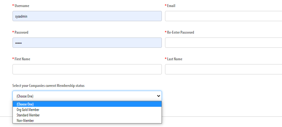Focus the Last Name input field
282x127 pixels.
click(223, 69)
